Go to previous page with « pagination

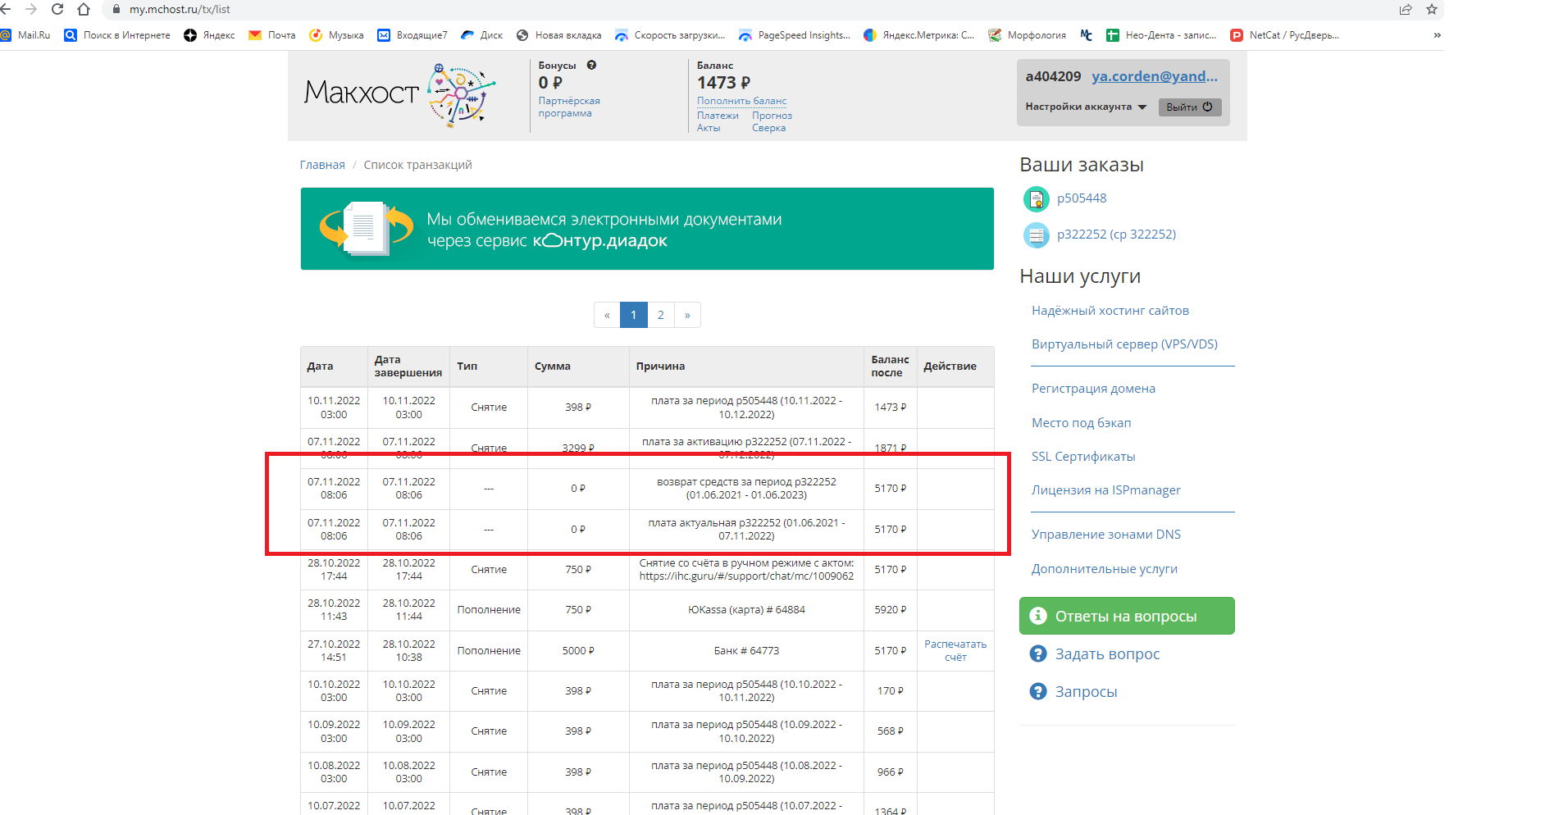[607, 315]
